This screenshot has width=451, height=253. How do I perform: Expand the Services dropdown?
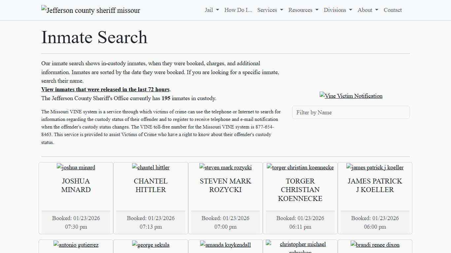click(270, 10)
